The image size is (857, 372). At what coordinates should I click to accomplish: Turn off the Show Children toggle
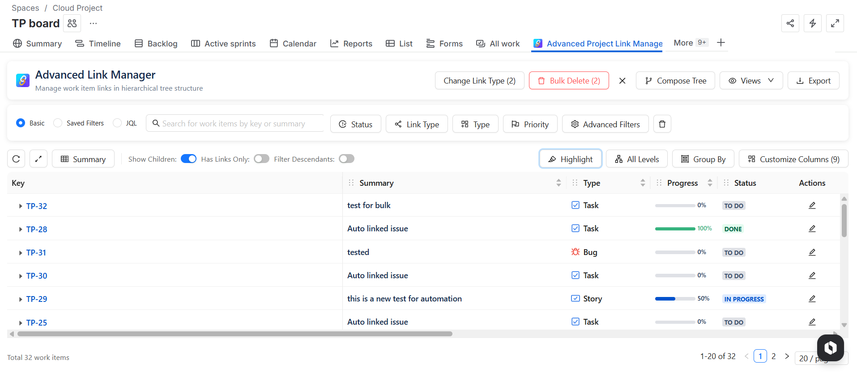188,159
